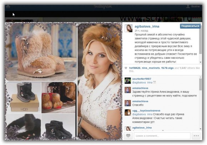The height and width of the screenshot is (145, 207).
Task: Click comments scroll down arrow
Action: pyautogui.click(x=201, y=129)
